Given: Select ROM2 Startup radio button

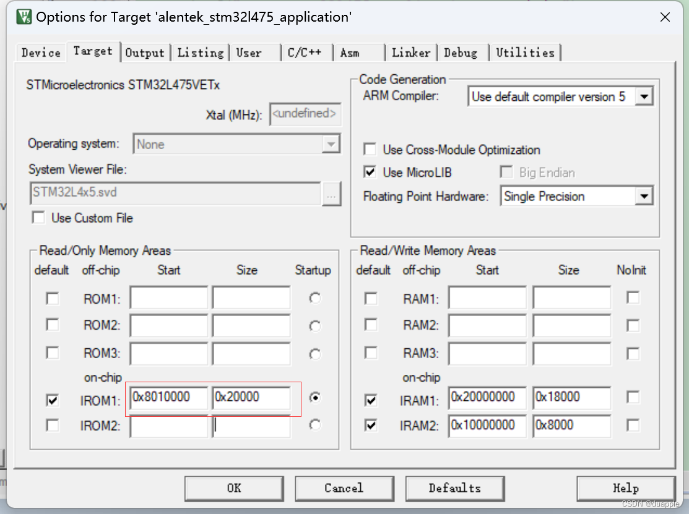Looking at the screenshot, I should coord(315,326).
